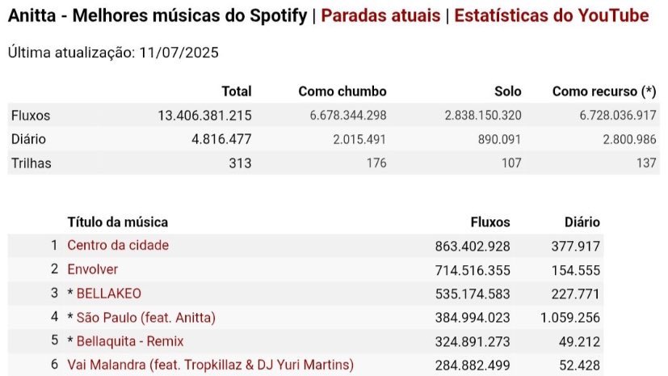Click the Centro da cidade stream count 863.402.928
The height and width of the screenshot is (376, 668).
tap(473, 247)
